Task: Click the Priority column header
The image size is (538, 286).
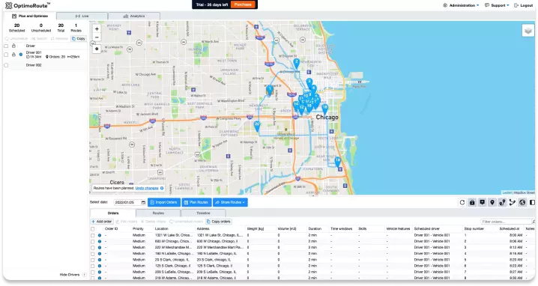Action: coord(138,229)
